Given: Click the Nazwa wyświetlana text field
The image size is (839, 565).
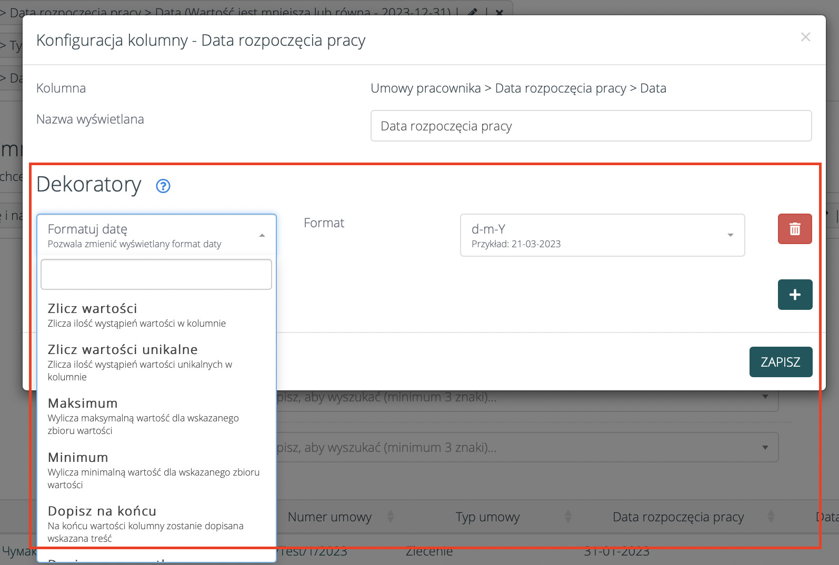Looking at the screenshot, I should (591, 126).
